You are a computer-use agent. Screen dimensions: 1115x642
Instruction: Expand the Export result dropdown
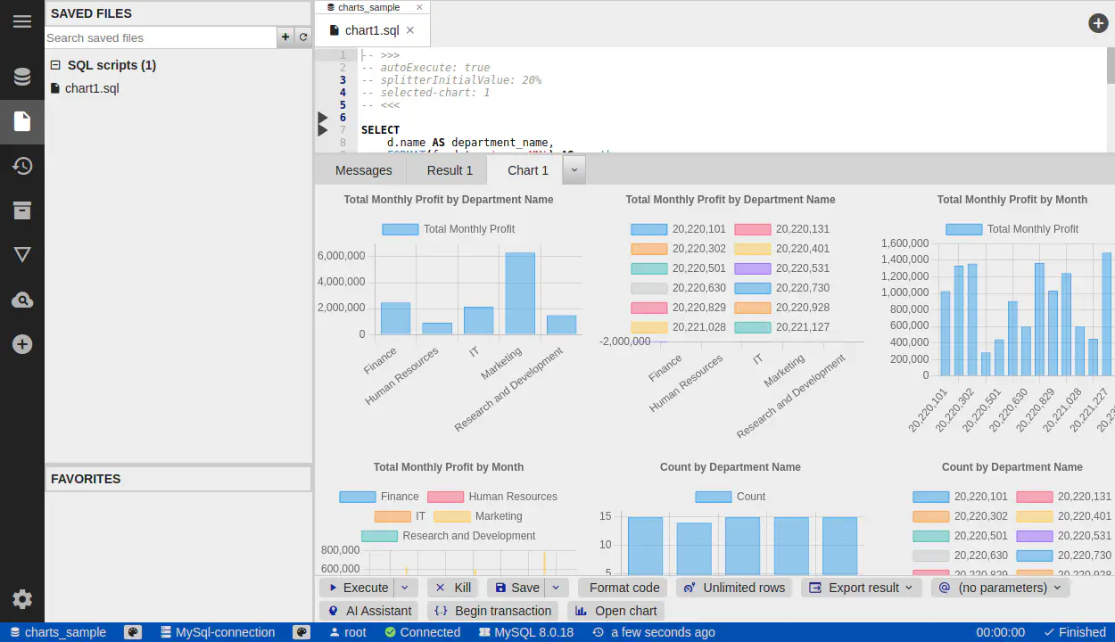click(x=862, y=588)
